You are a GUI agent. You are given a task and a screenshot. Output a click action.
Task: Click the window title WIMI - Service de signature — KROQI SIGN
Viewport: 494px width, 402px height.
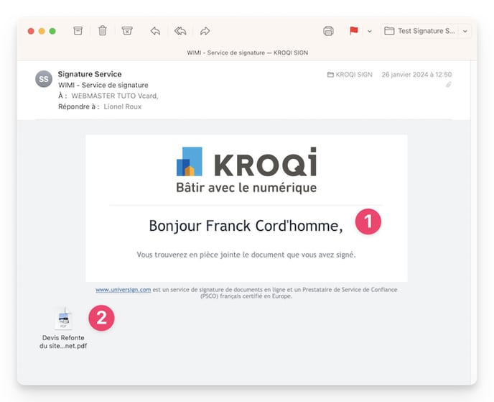click(x=247, y=52)
